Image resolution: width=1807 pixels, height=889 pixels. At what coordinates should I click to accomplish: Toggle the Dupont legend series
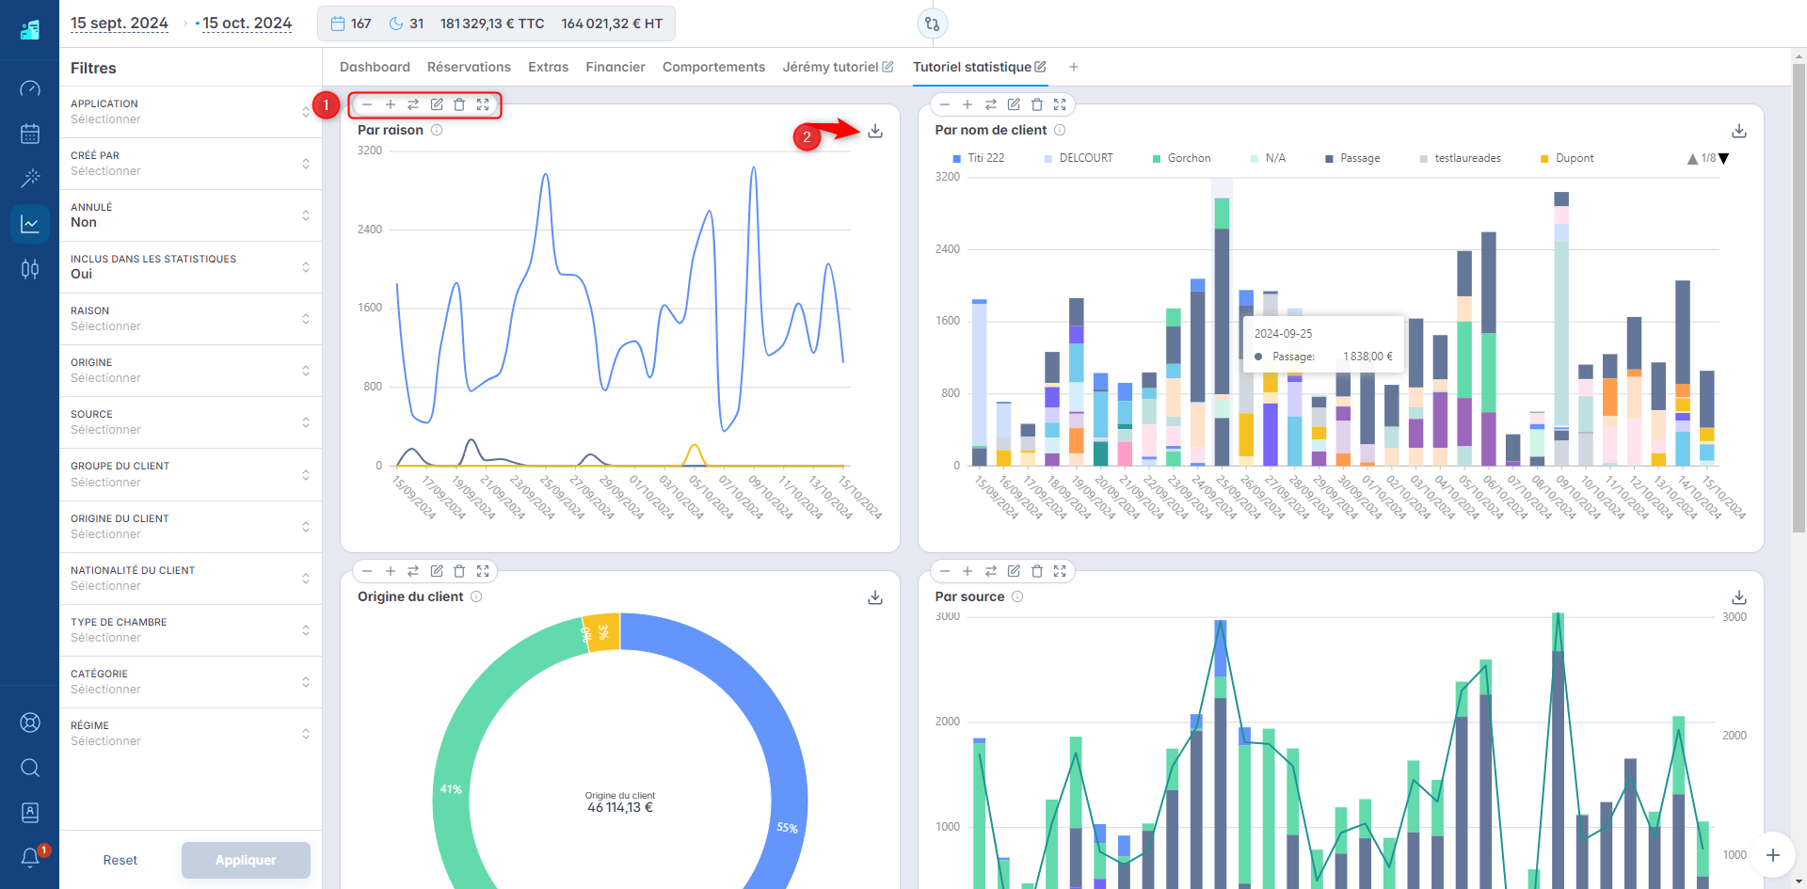pyautogui.click(x=1567, y=158)
